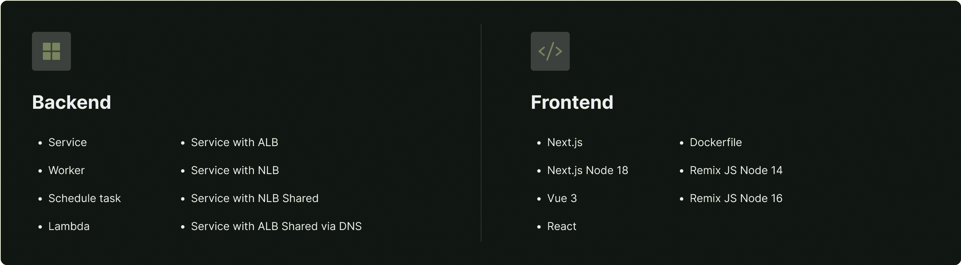This screenshot has height=265, width=961.
Task: Click the vertical divider between sections
Action: pyautogui.click(x=481, y=133)
